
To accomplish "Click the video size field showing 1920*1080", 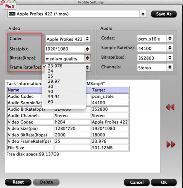I will tap(64, 49).
